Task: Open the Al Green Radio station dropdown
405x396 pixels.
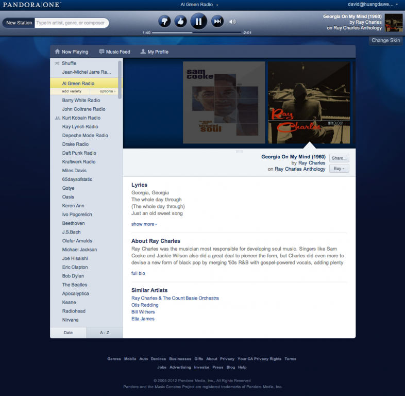Action: click(x=199, y=5)
